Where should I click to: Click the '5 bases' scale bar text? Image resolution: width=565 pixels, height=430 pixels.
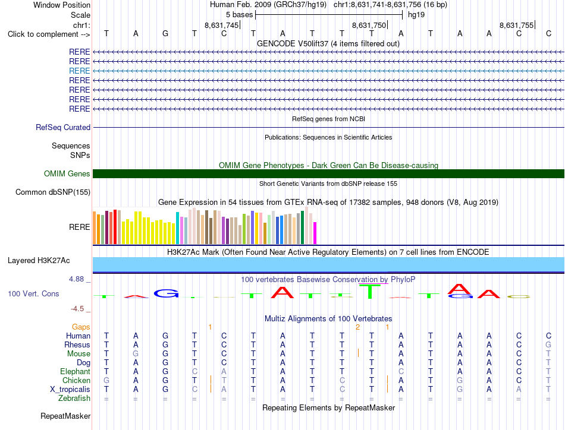239,15
